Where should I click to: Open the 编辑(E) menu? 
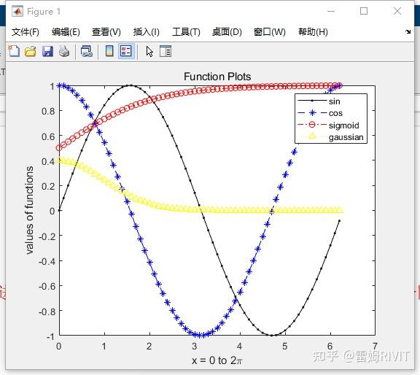point(66,32)
